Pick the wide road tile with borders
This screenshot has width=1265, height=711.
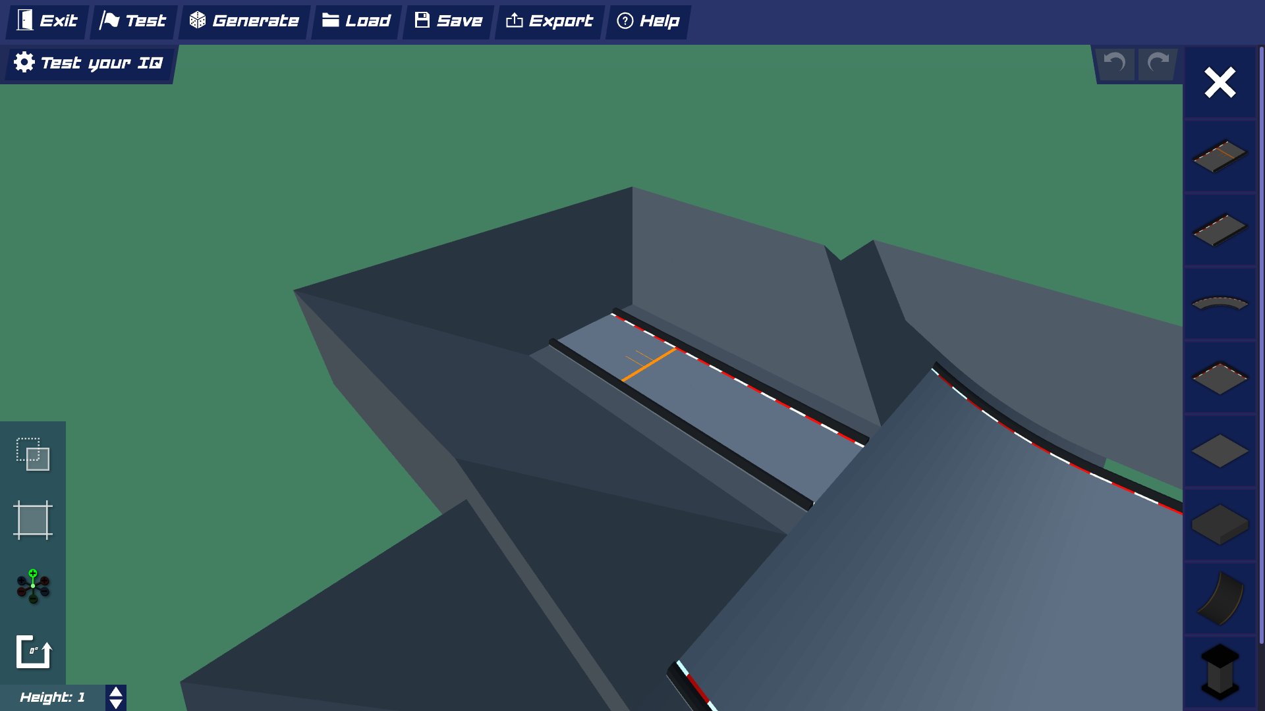tap(1220, 378)
